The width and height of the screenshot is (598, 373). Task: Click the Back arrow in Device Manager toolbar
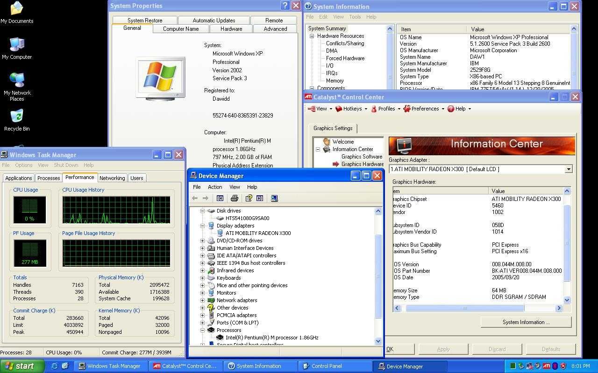195,198
